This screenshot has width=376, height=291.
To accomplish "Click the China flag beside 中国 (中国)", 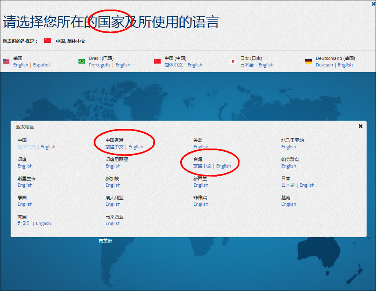I will tap(157, 62).
